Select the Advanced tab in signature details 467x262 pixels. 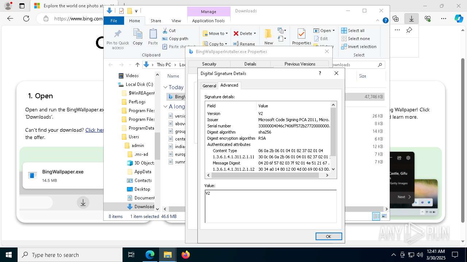coord(229,85)
